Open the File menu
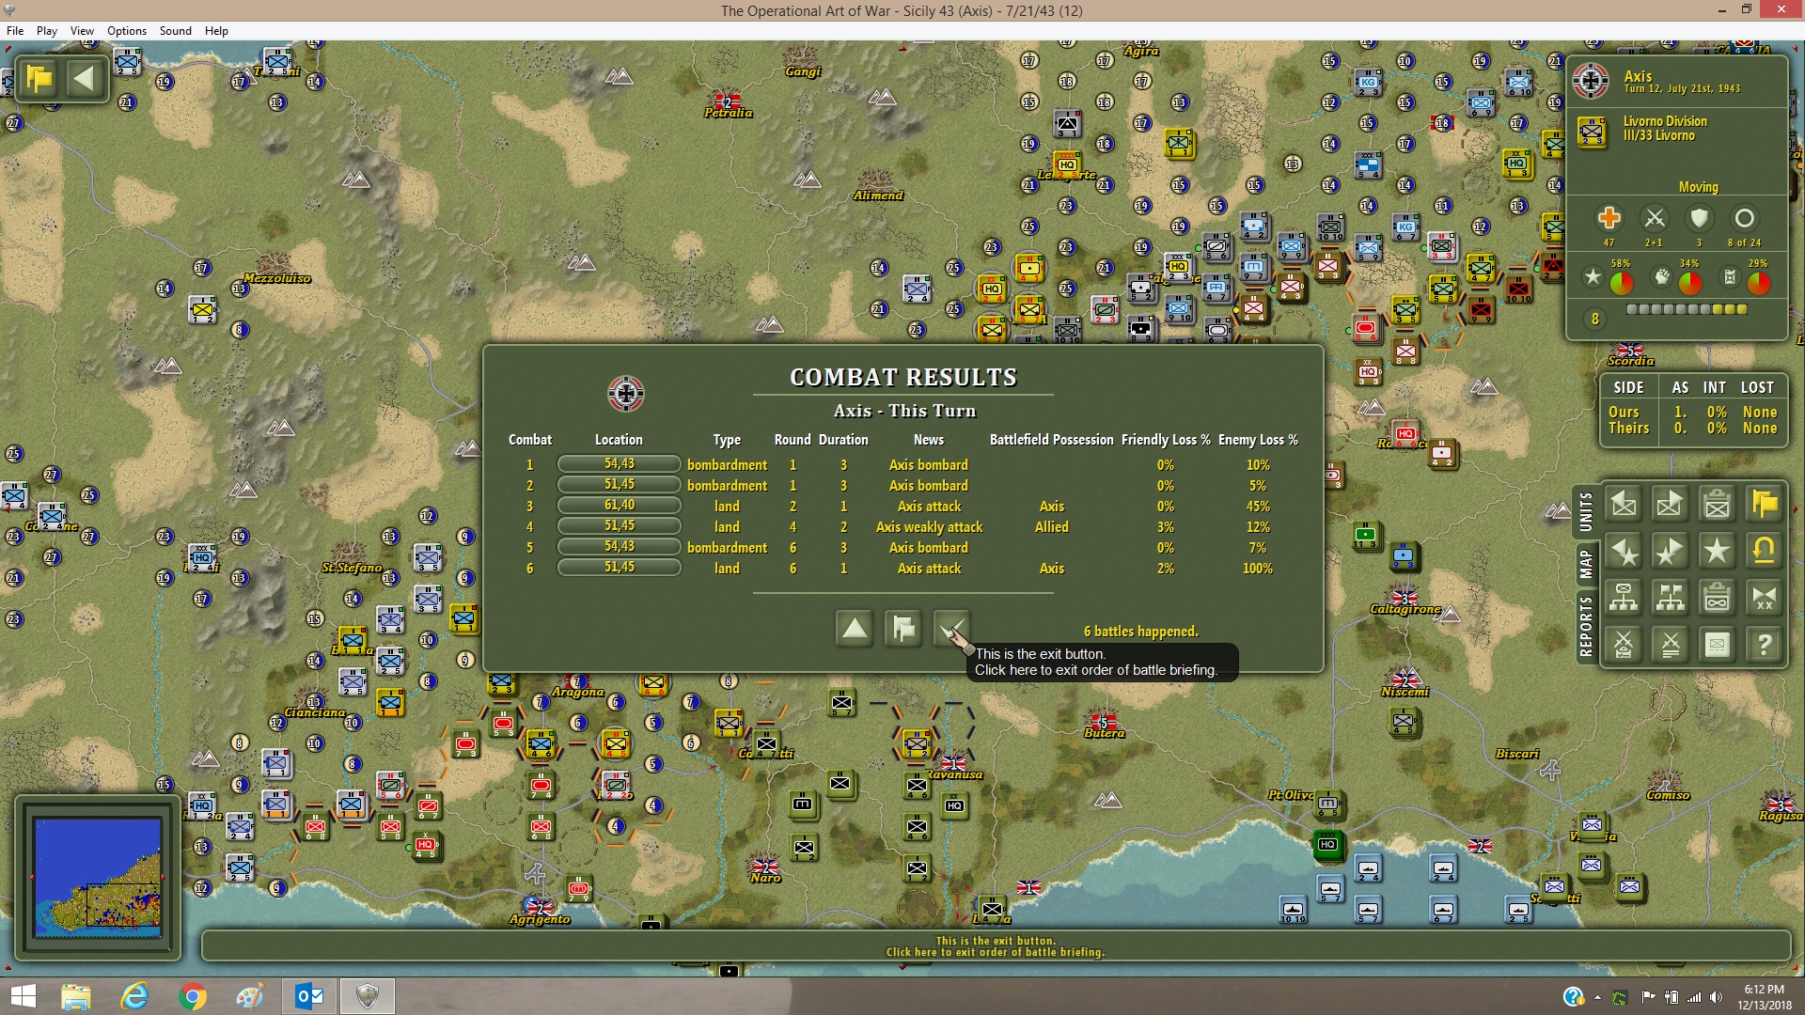The height and width of the screenshot is (1015, 1805). 15,31
